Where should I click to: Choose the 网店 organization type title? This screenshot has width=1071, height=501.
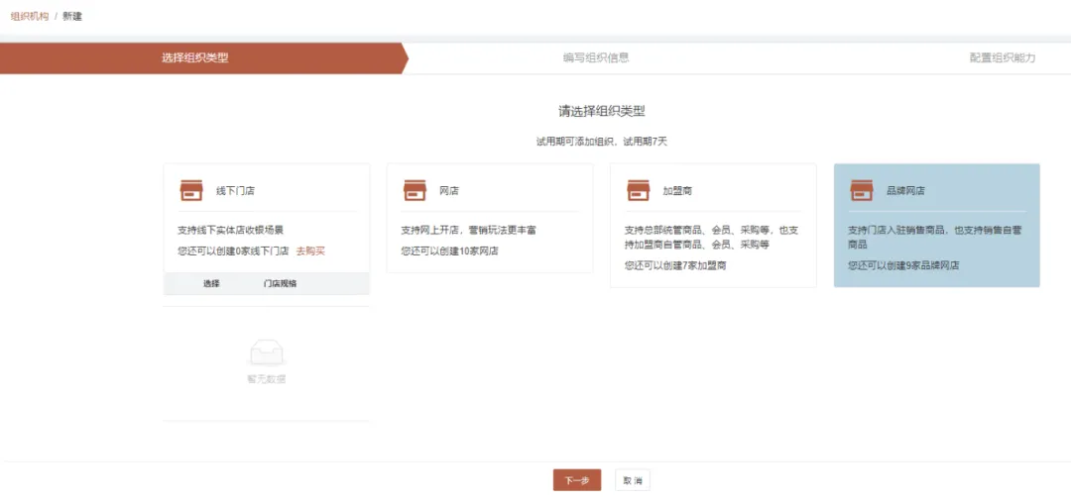coord(449,191)
